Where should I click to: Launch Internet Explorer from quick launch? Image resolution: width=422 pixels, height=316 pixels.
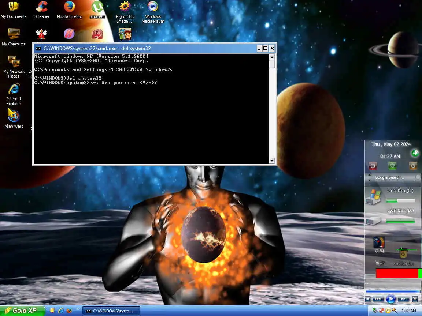[61, 311]
